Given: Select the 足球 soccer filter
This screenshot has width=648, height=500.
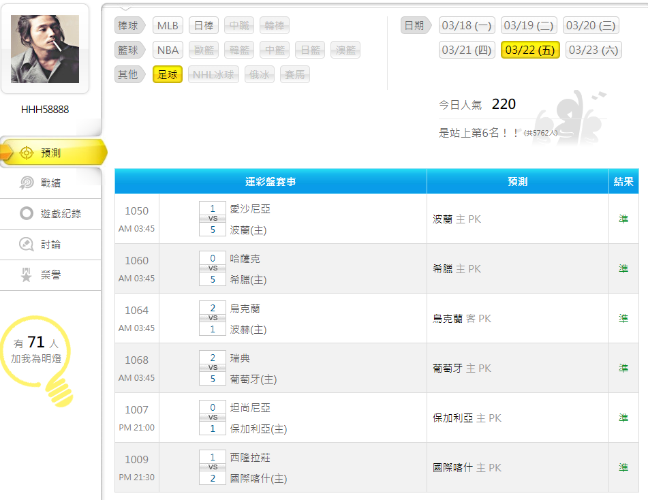Looking at the screenshot, I should (x=167, y=74).
